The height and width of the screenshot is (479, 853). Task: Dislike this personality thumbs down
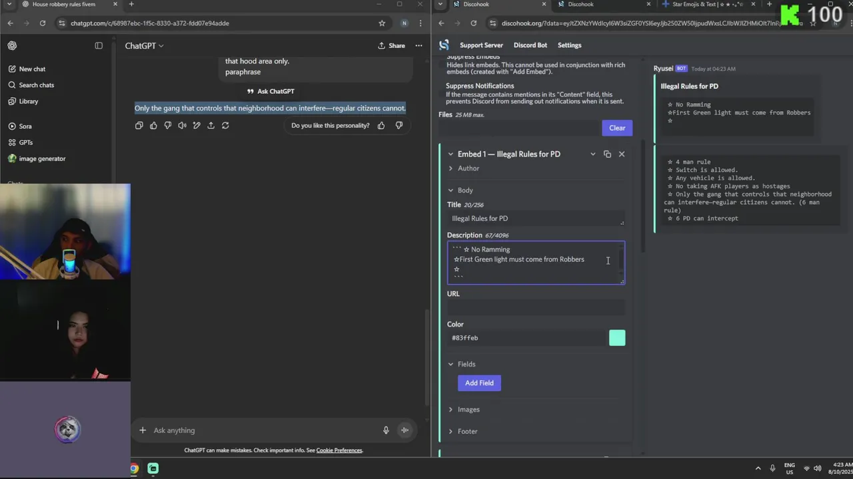[x=399, y=125]
